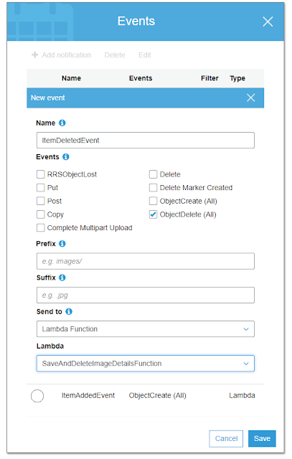Click into the Prefix input field
292x459 pixels.
pos(145,261)
